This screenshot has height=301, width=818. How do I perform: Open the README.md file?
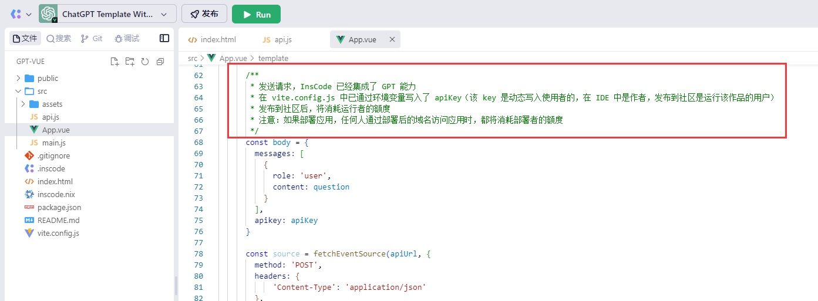coord(89,220)
